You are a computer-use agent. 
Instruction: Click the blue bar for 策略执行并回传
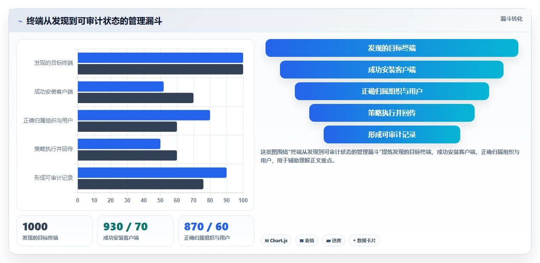click(119, 144)
